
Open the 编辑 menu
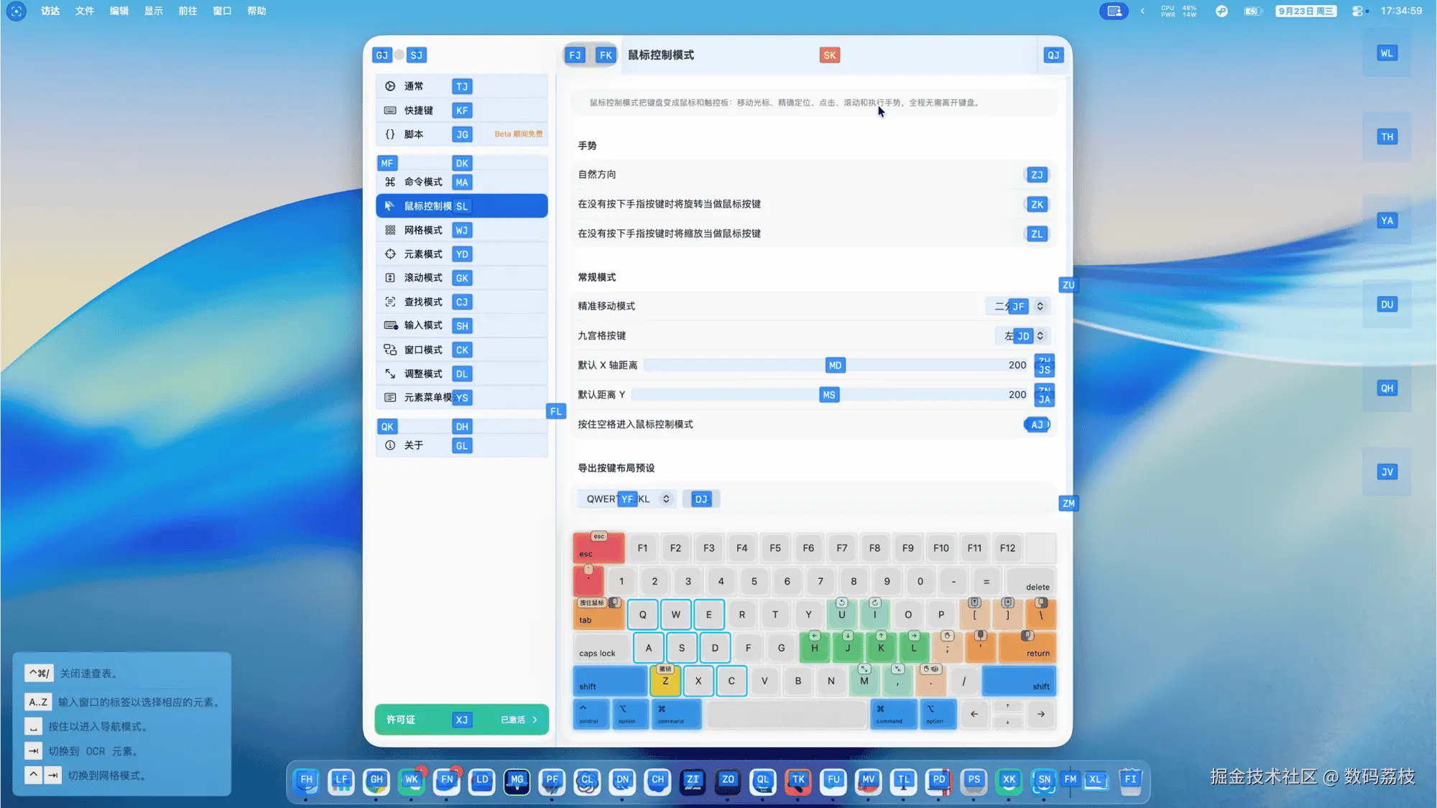(x=119, y=11)
